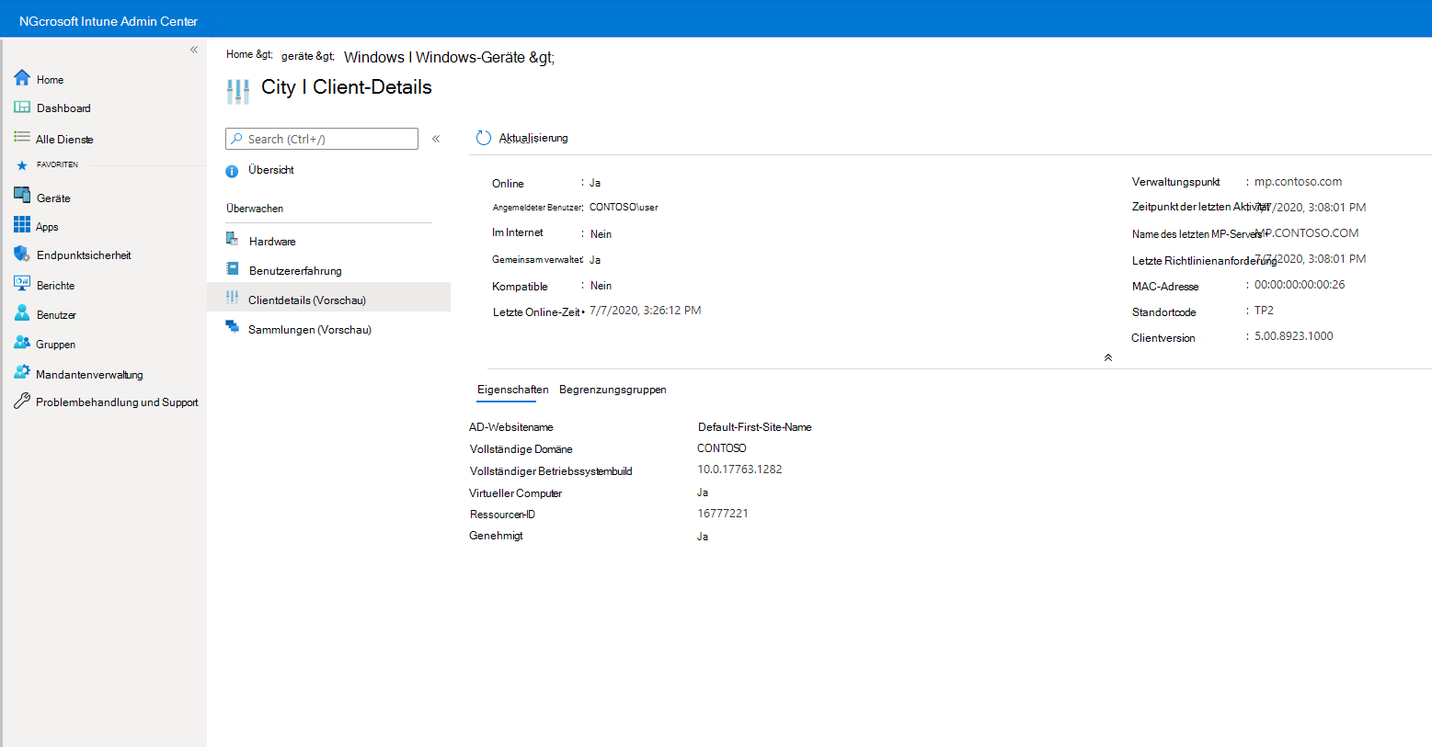Open the Dashboard icon in left navigation
Viewport: 1432px width, 747px height.
pyautogui.click(x=22, y=108)
